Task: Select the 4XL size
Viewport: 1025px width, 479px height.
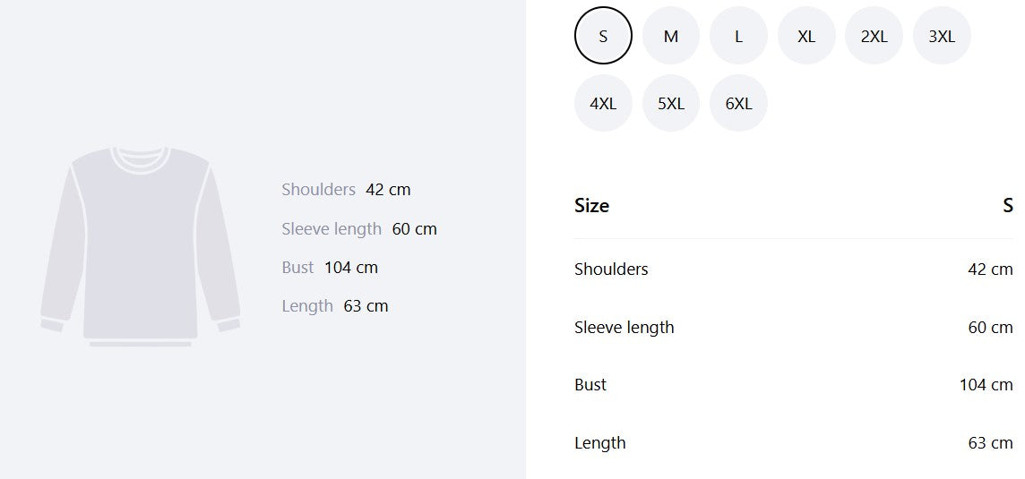Action: click(x=603, y=103)
